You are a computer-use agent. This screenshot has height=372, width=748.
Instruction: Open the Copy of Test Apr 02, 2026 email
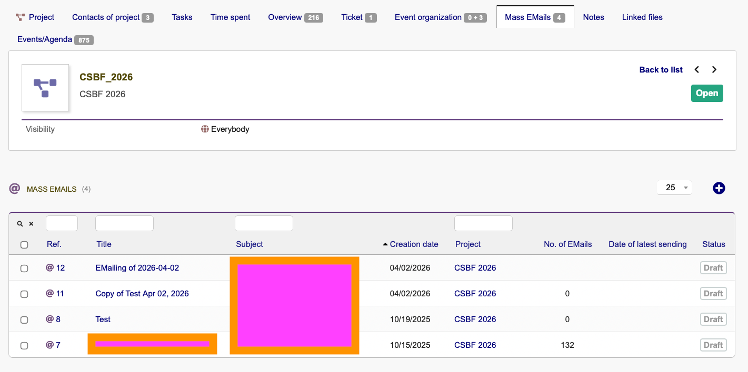coord(142,294)
